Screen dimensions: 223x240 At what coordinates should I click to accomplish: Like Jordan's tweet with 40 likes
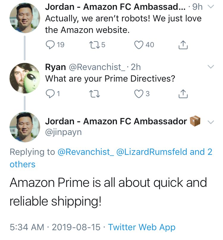coord(139,45)
